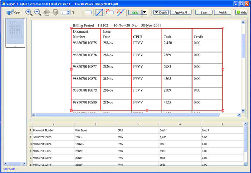Click the preview pane horizontal scrollbar

tap(127, 115)
